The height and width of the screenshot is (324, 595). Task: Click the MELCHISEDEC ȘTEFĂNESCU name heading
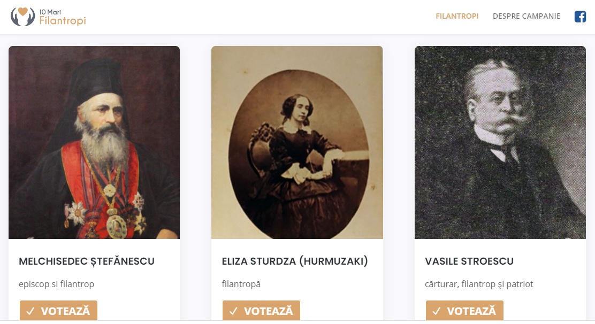pos(87,261)
